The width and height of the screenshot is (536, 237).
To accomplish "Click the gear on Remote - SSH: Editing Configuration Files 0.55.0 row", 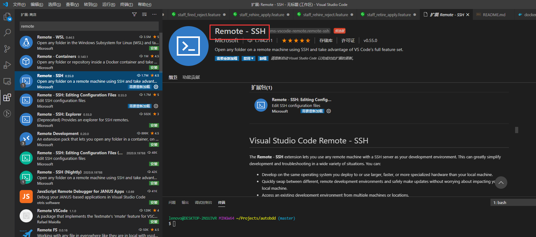I will [x=156, y=106].
